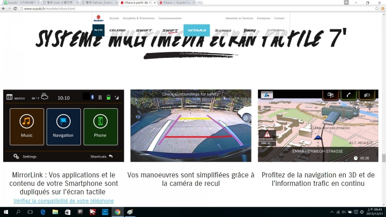Screen dimensions: 386x217
Task: Show hidden system tray icons
Action: pos(332,212)
